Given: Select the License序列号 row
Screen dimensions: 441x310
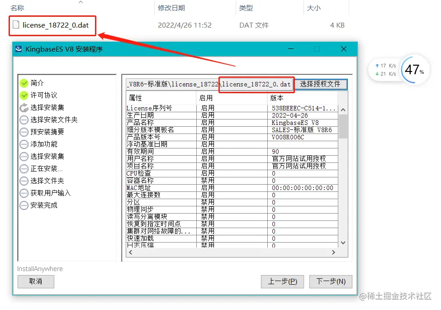Looking at the screenshot, I should pyautogui.click(x=232, y=108).
